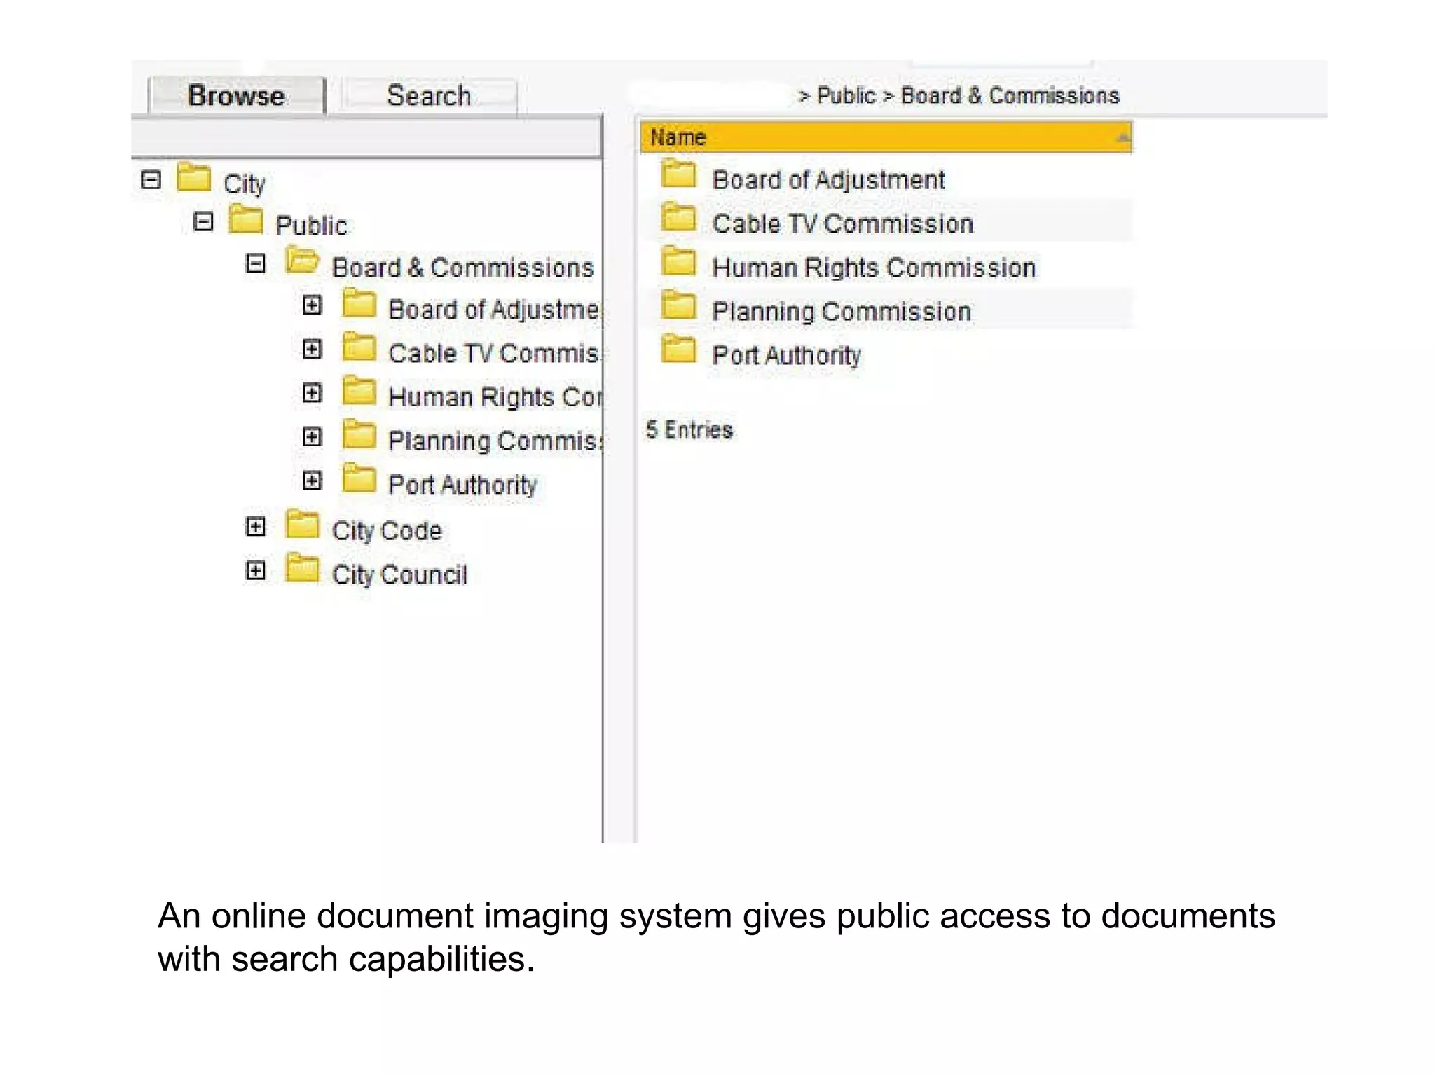Screen dimensions: 1435x1076
Task: Select Human Rights Commission tree label
Action: tap(495, 397)
